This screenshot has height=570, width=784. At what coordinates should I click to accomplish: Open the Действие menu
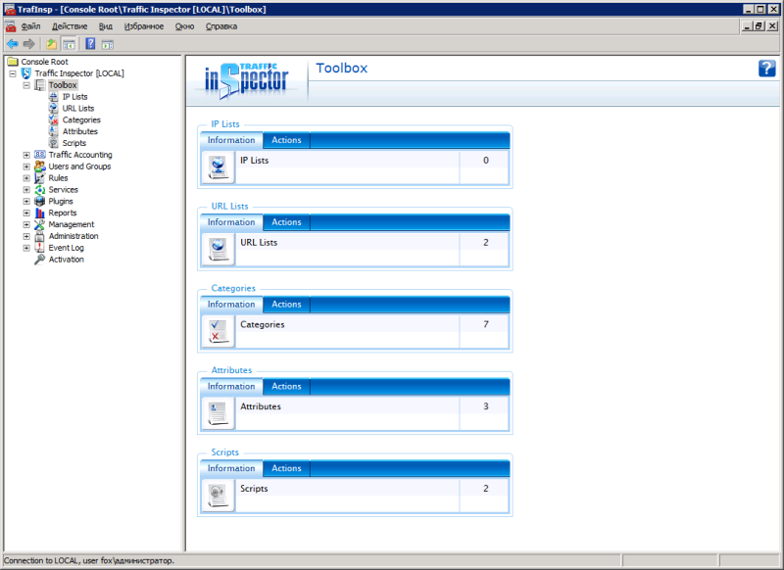(x=70, y=26)
